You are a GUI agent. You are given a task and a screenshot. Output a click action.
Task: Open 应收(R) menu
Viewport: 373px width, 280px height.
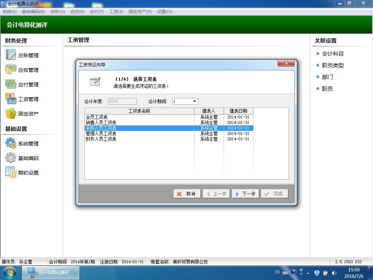click(x=77, y=11)
